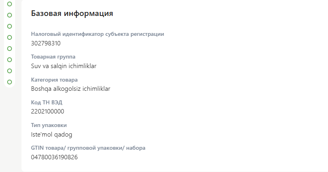The width and height of the screenshot is (328, 172).
Task: Go to the sixth green step circle
Action: point(10,60)
